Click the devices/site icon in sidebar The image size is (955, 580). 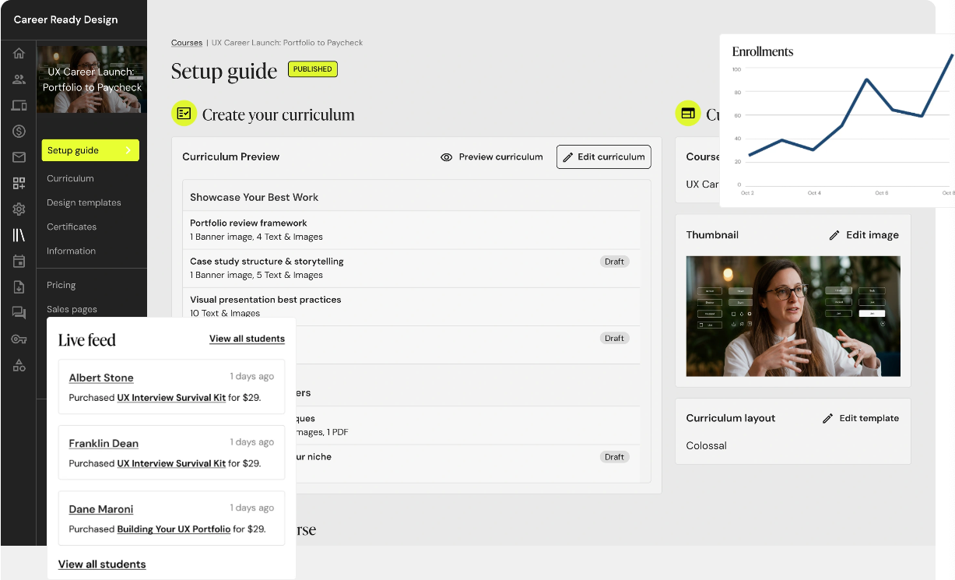[19, 106]
